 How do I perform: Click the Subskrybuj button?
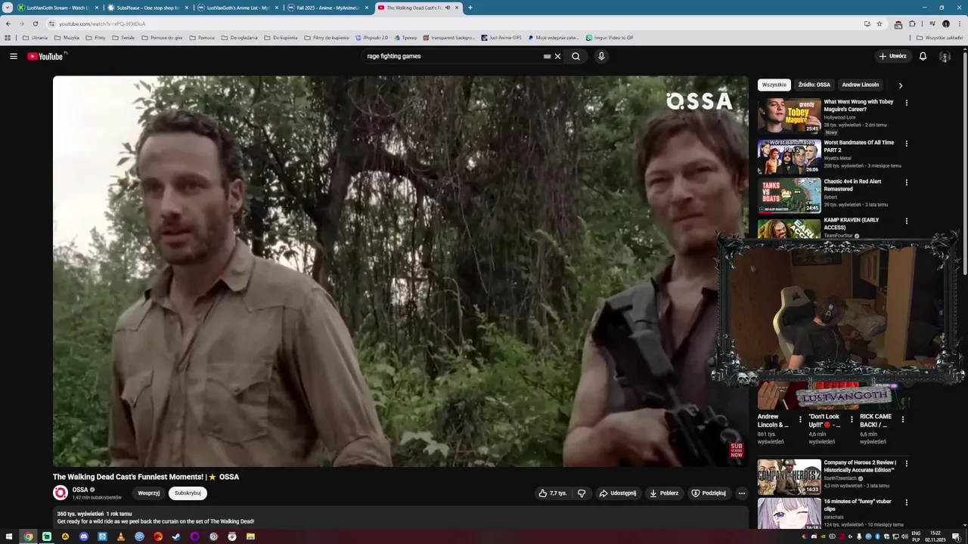point(188,493)
